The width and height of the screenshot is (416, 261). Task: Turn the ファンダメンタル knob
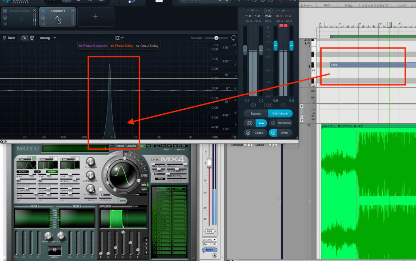(90, 161)
